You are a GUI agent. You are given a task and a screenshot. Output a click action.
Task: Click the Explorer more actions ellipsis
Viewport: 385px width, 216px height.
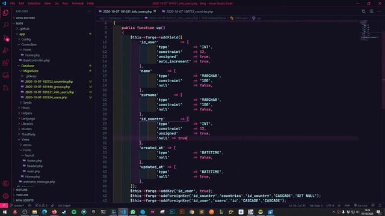tap(89, 11)
